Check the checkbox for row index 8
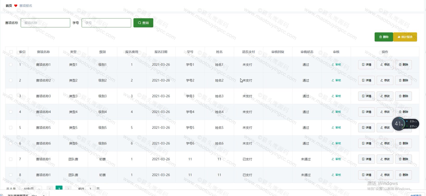This screenshot has height=196, width=426. (11, 175)
